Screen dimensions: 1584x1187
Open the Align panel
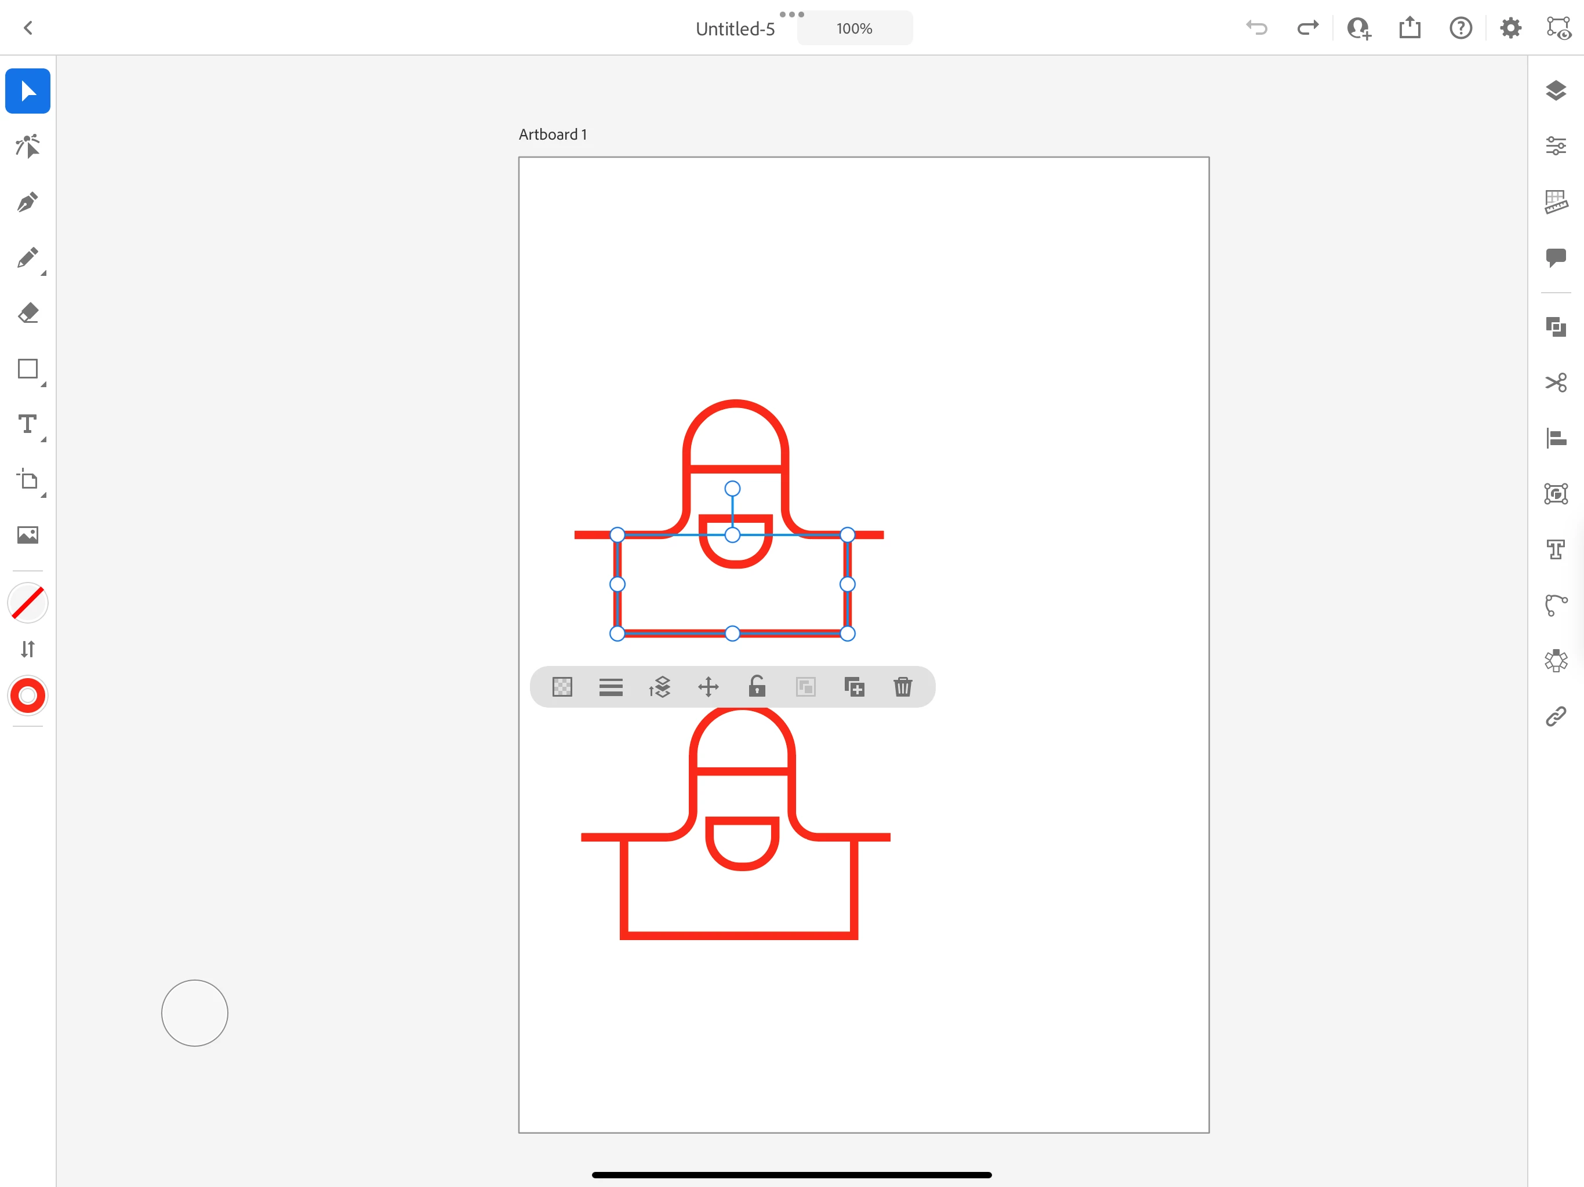(1556, 438)
